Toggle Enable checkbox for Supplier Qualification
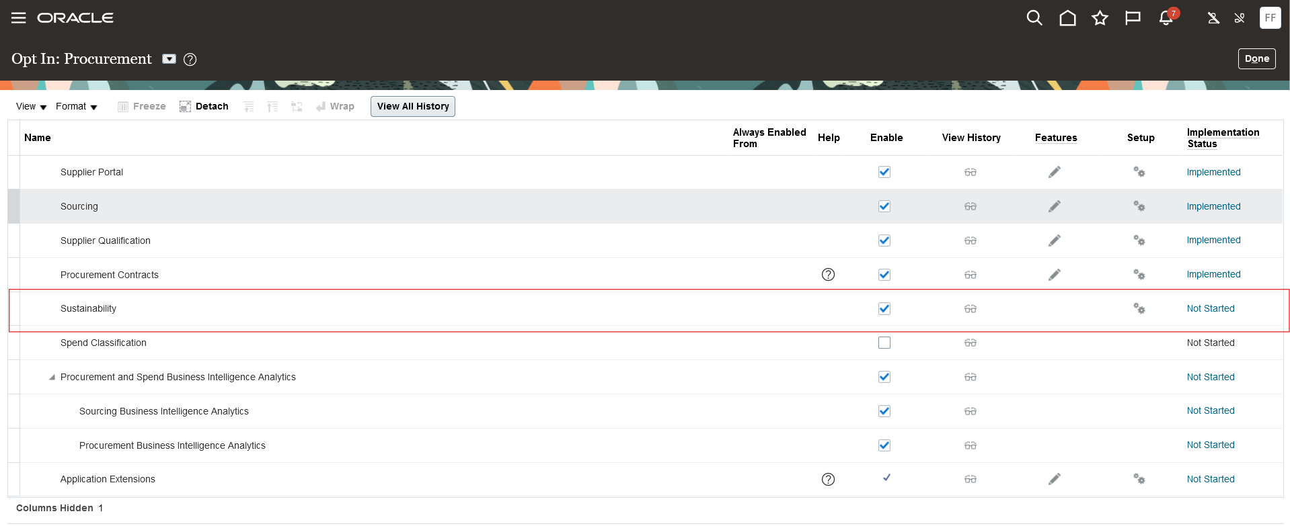 tap(884, 240)
